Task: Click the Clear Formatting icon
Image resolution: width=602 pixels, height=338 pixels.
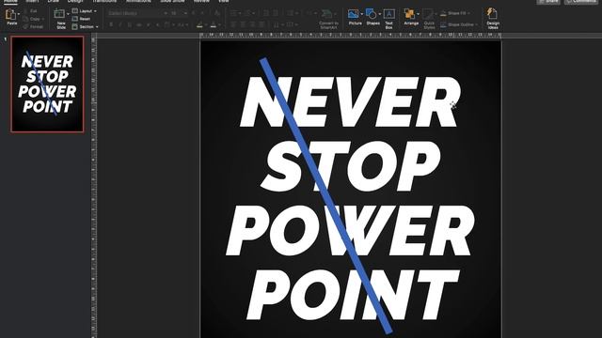Action: [x=217, y=13]
